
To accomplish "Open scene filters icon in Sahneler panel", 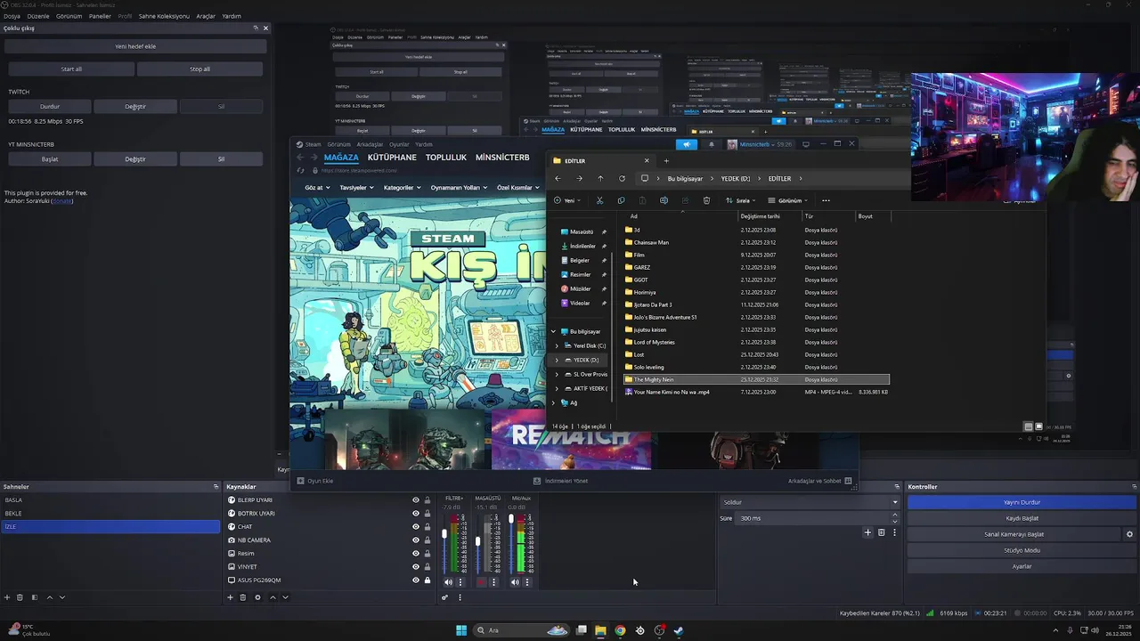I will 35,597.
